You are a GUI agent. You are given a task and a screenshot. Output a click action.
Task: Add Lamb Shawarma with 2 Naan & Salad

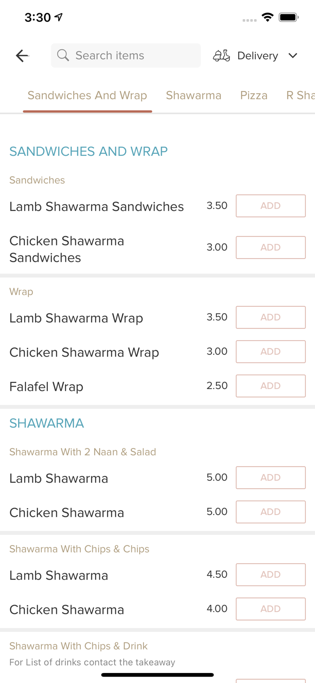(270, 477)
